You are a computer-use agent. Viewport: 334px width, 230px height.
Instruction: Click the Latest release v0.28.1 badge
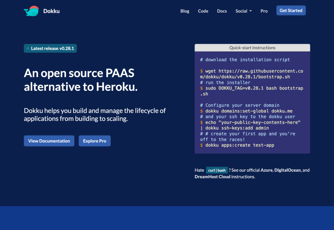50,49
